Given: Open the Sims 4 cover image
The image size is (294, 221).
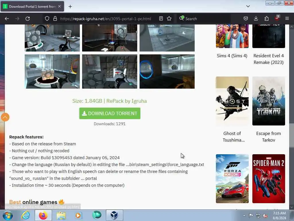Looking at the screenshot, I should pos(232,36).
